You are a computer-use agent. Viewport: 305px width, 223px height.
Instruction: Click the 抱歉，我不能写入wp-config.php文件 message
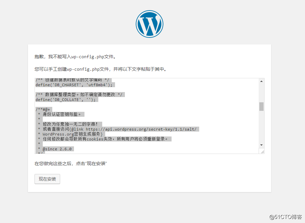(x=75, y=57)
